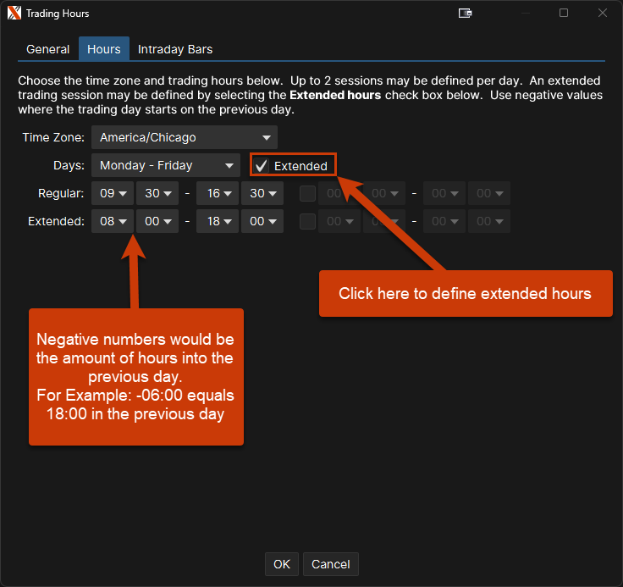The image size is (623, 587).
Task: Switch to the Intraday Bars tab
Action: pyautogui.click(x=175, y=49)
